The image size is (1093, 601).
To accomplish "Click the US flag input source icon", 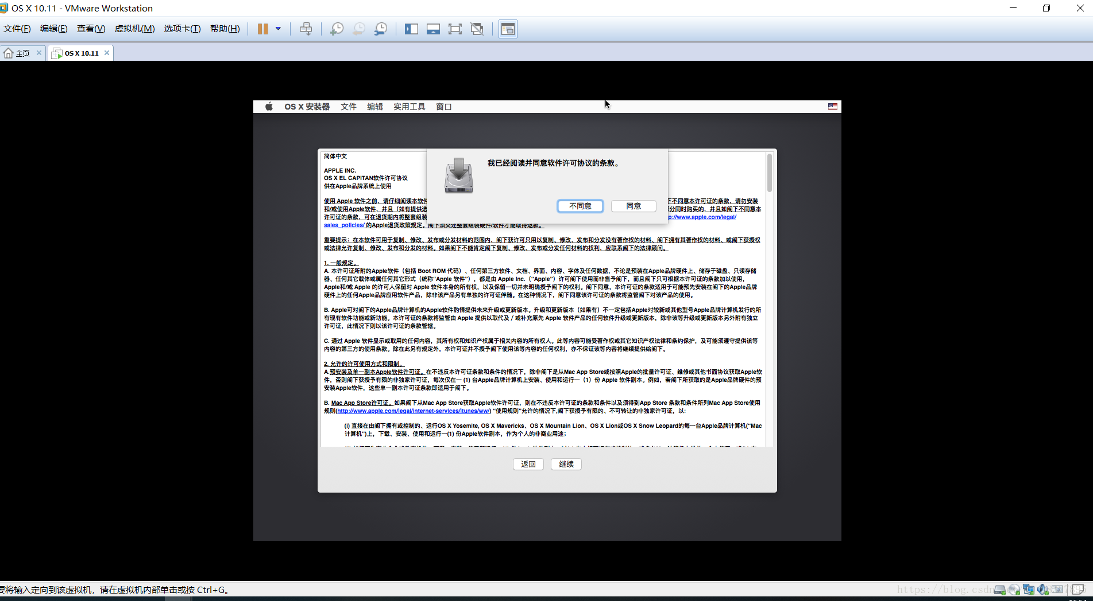I will [x=832, y=107].
